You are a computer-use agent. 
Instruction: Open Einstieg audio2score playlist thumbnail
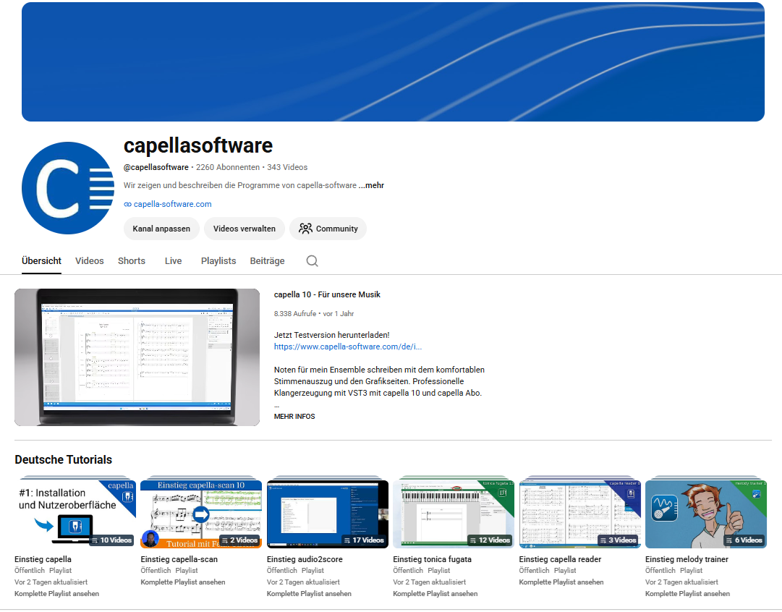point(328,514)
